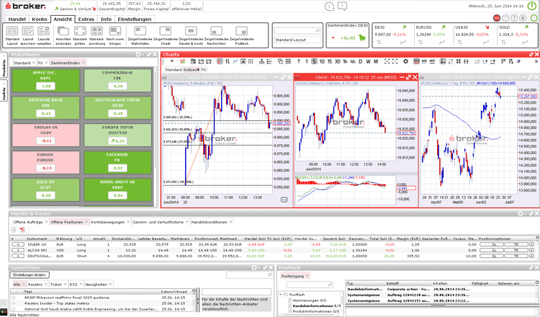This screenshot has height=317, width=540.
Task: Open the Standard Layout selector field
Action: point(297,40)
